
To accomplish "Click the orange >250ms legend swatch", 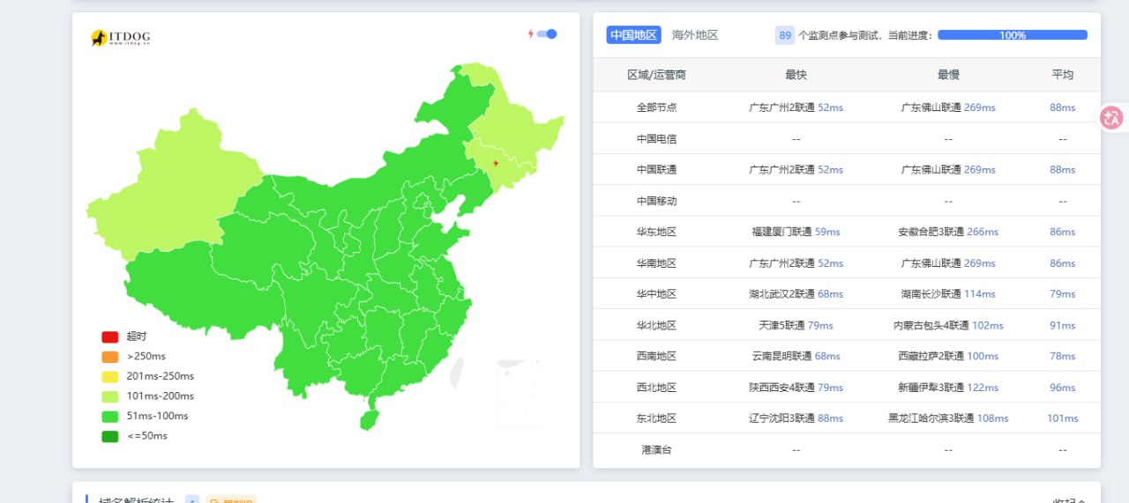I will (110, 357).
